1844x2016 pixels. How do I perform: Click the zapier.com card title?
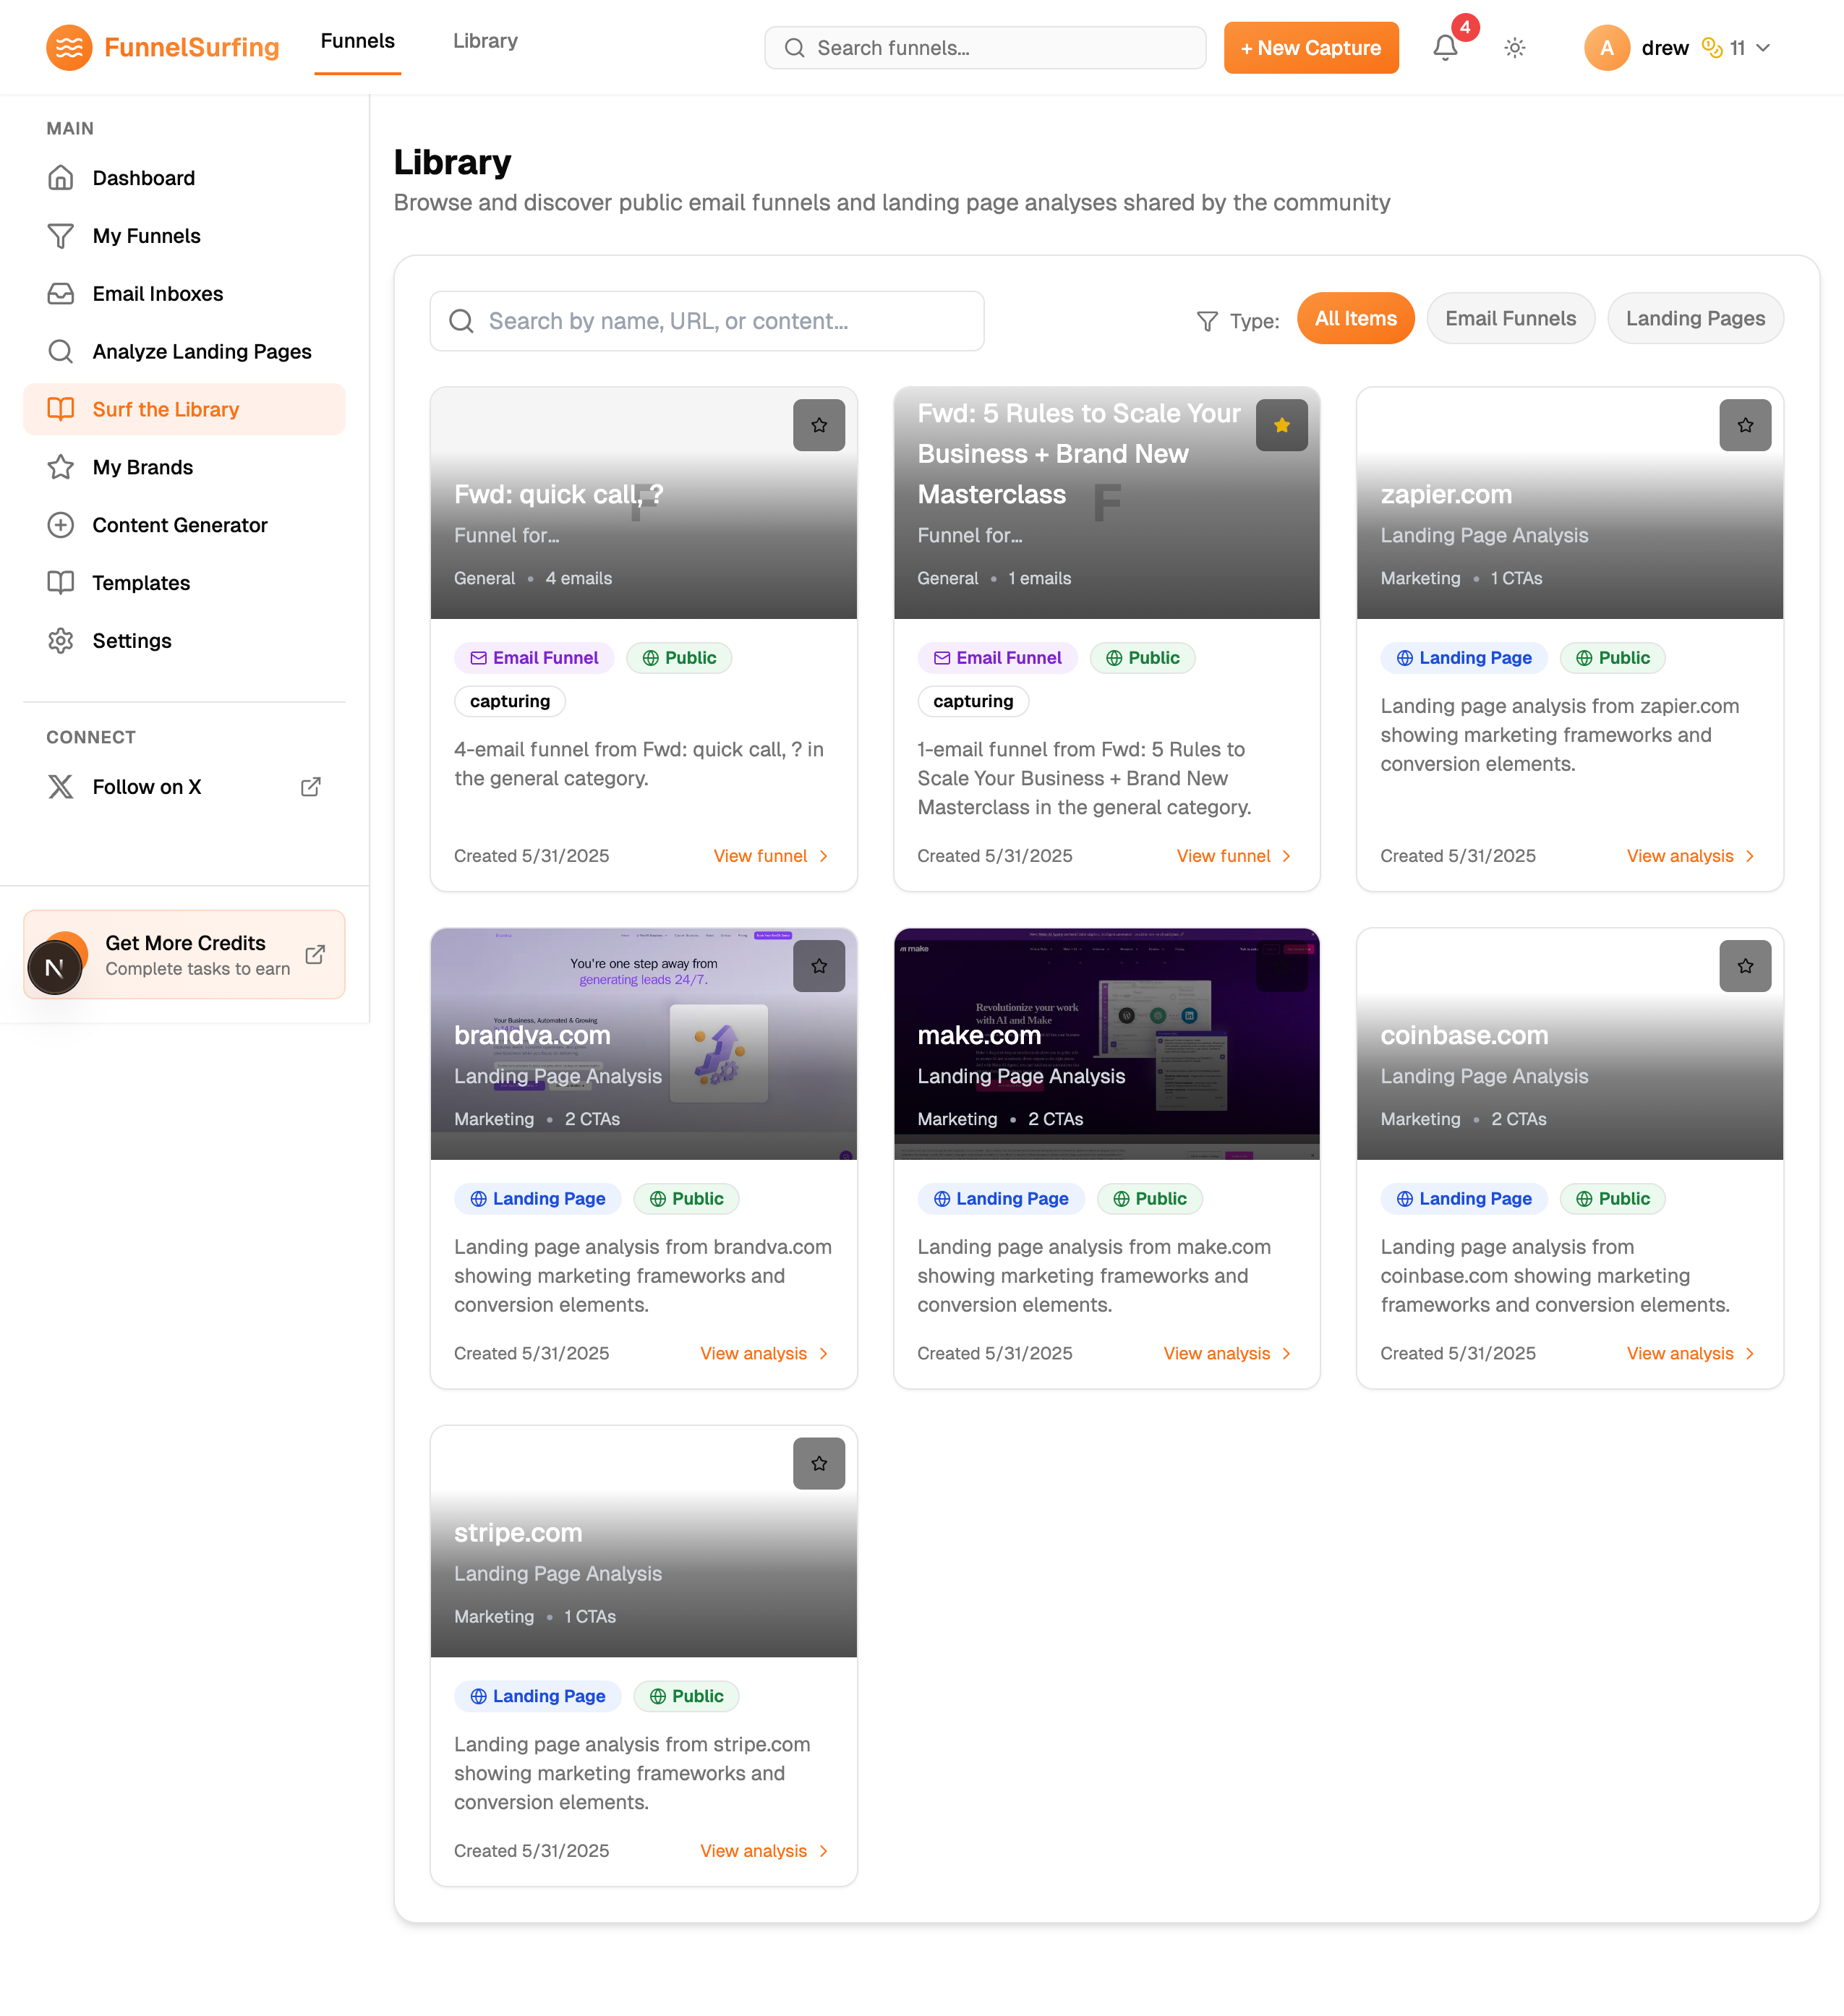[x=1445, y=494]
